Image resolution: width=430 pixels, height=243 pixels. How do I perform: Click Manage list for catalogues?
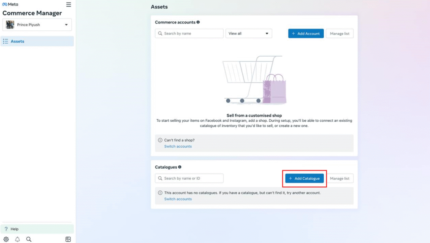pos(340,178)
